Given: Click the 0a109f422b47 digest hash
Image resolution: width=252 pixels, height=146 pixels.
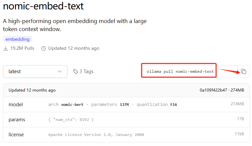Looking at the screenshot, I should pos(213,90).
